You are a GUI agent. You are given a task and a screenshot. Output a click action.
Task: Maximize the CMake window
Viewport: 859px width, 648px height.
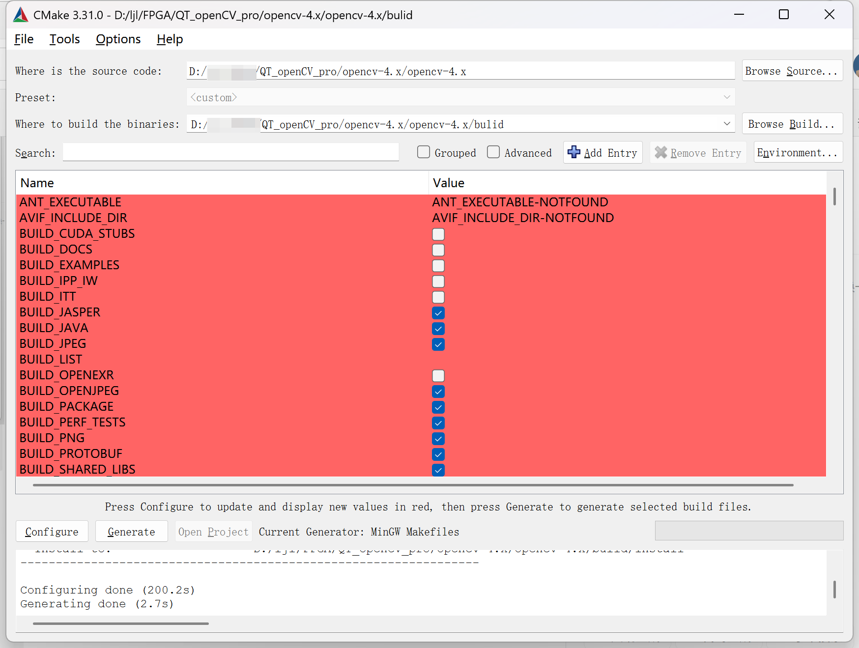click(x=784, y=14)
